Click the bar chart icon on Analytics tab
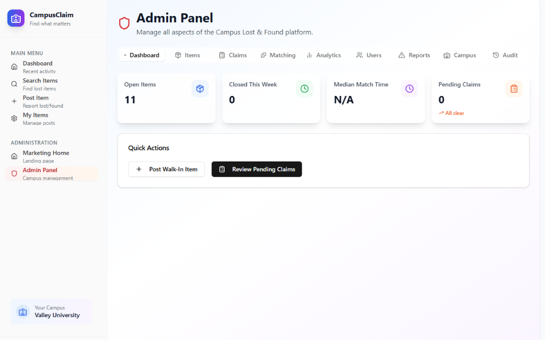Viewport: 545px width, 340px height. click(309, 55)
